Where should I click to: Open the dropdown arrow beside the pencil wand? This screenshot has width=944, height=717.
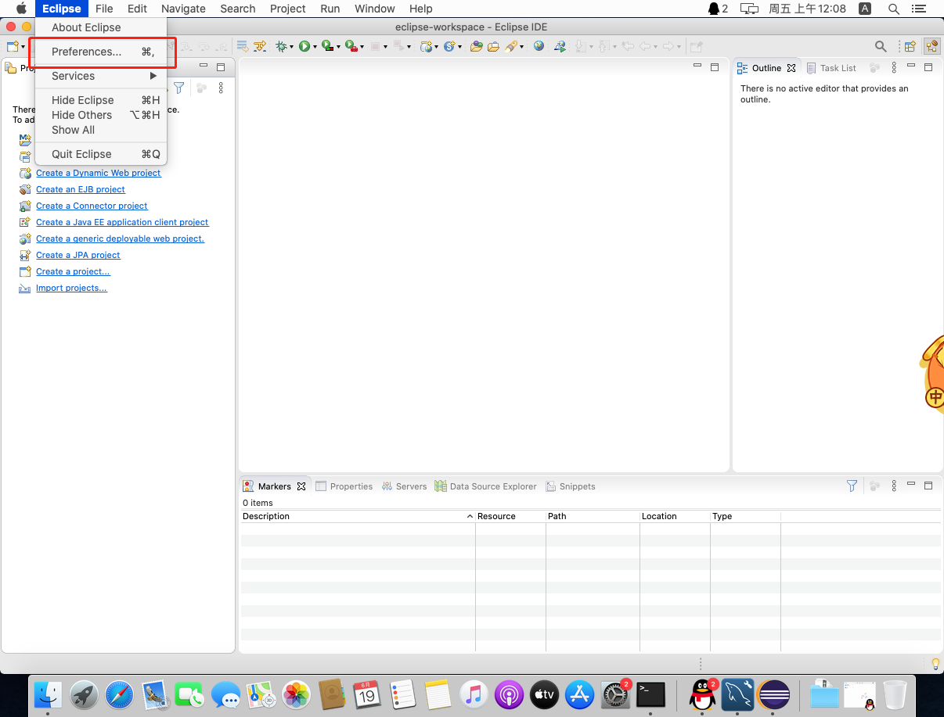click(x=522, y=47)
